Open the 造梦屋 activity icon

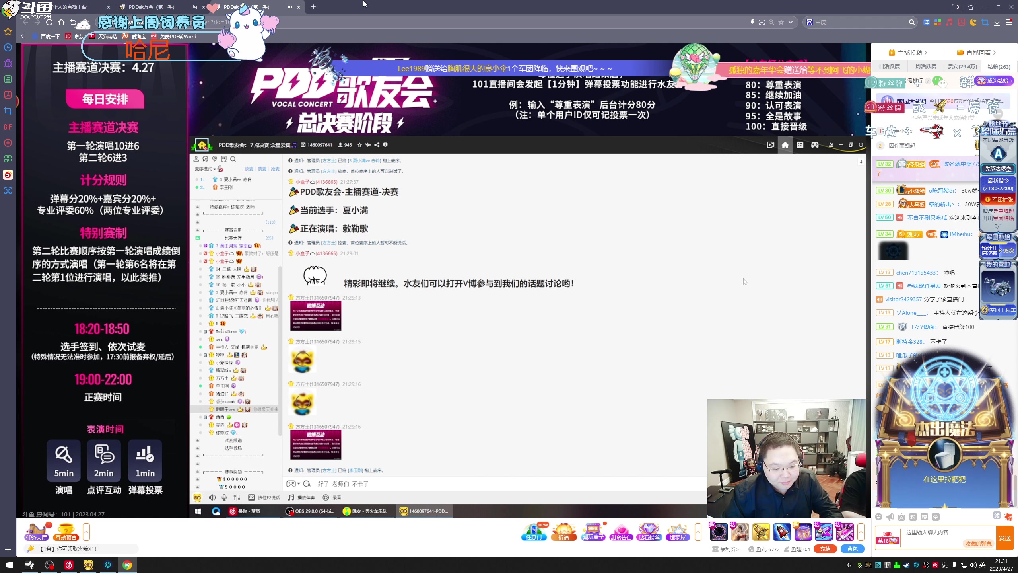[678, 532]
